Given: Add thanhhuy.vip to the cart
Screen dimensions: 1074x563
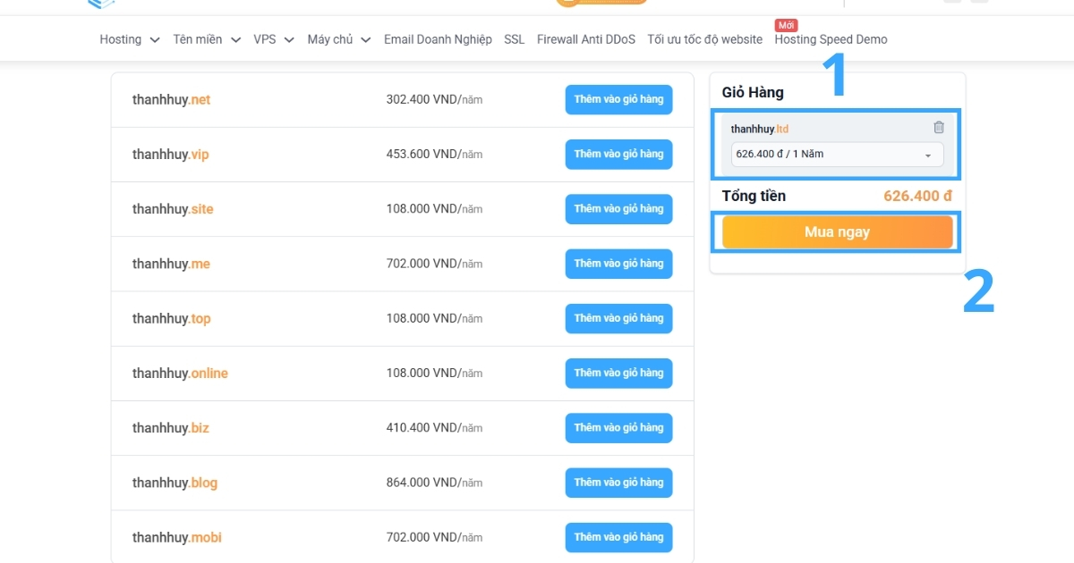Looking at the screenshot, I should tap(618, 154).
